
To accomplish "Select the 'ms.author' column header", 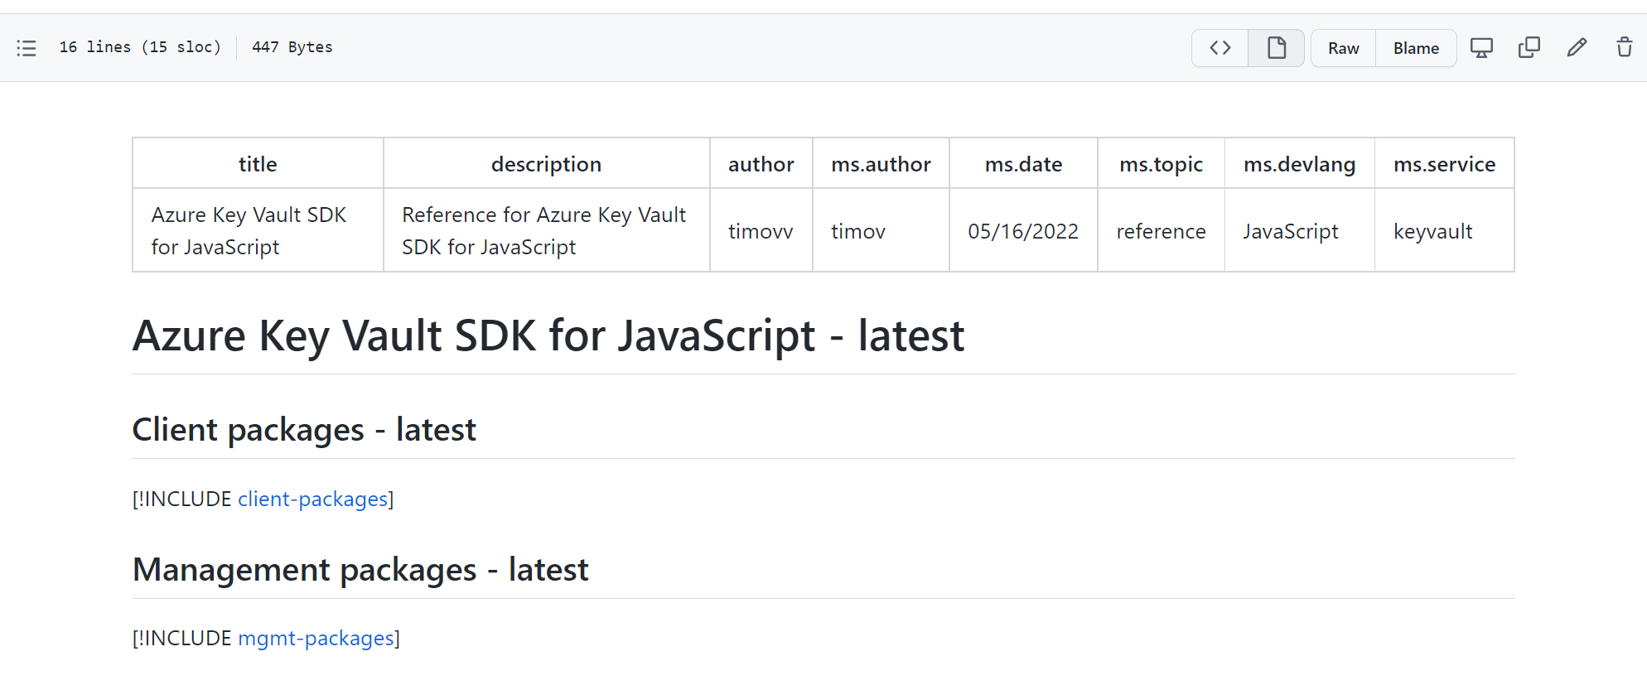I will [881, 164].
